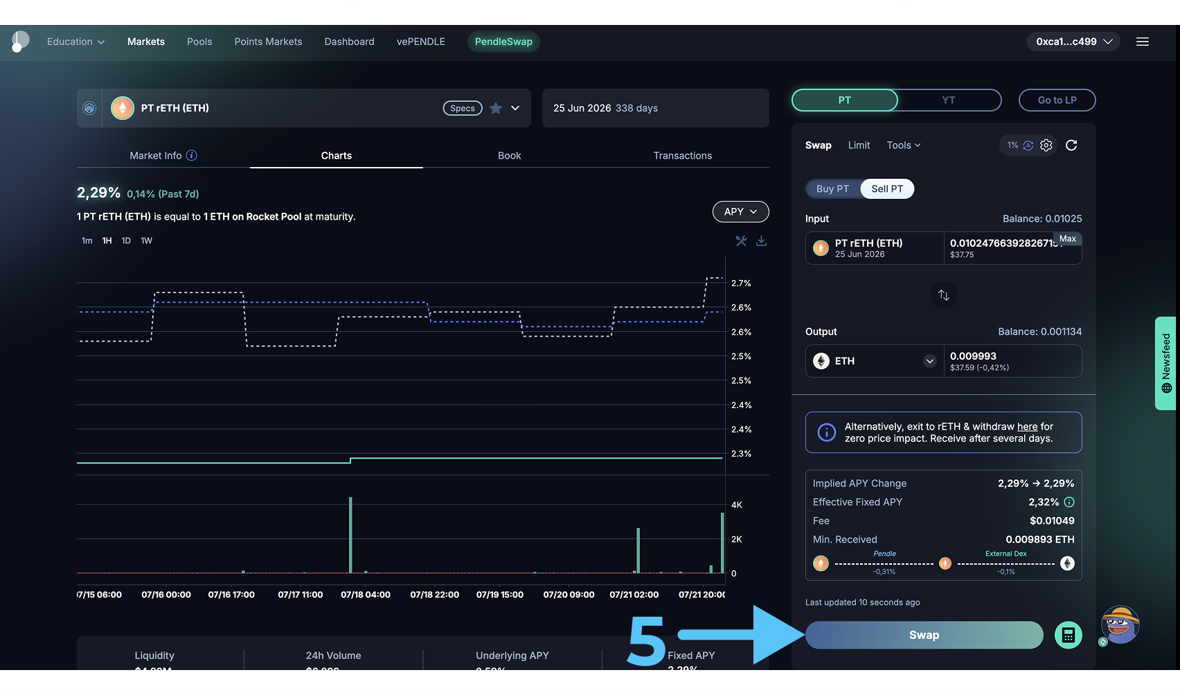Favorite the market with star icon

[x=496, y=108]
